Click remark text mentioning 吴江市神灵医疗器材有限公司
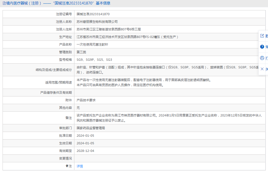 [169, 118]
